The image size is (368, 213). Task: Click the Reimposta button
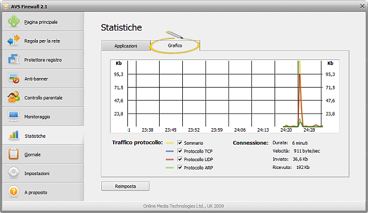coord(125,186)
